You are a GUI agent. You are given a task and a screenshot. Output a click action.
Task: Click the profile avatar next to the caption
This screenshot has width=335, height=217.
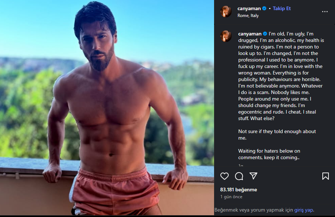click(226, 36)
